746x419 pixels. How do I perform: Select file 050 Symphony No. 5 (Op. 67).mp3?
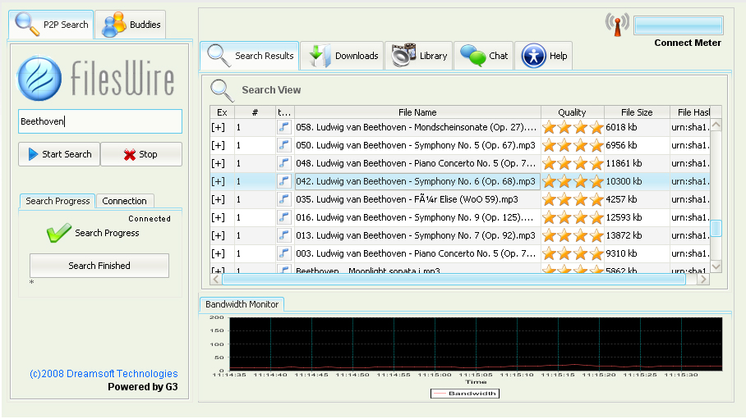pos(416,145)
